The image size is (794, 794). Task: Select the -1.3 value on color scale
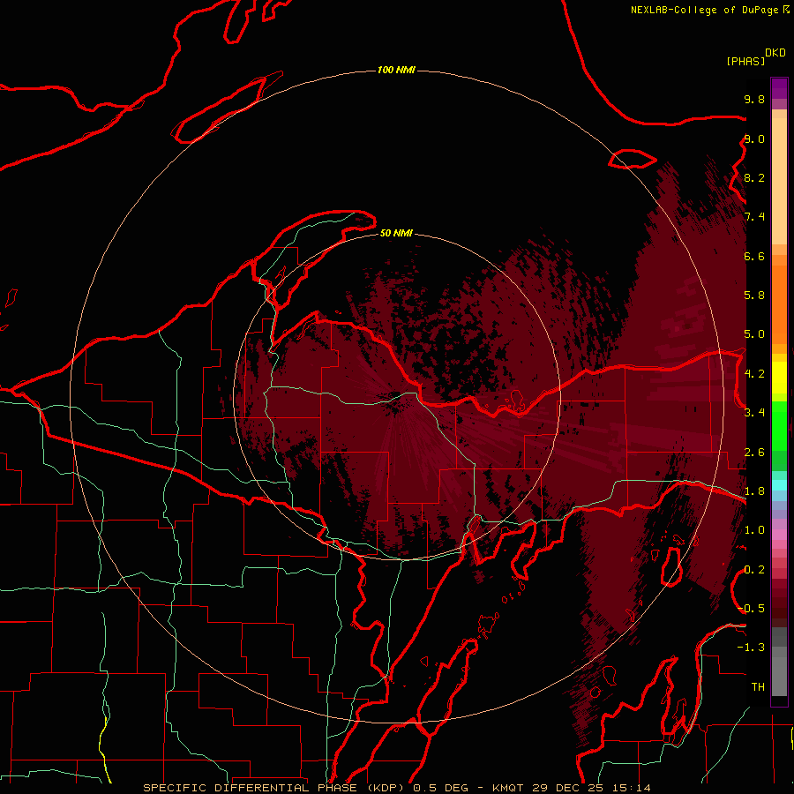click(x=752, y=648)
